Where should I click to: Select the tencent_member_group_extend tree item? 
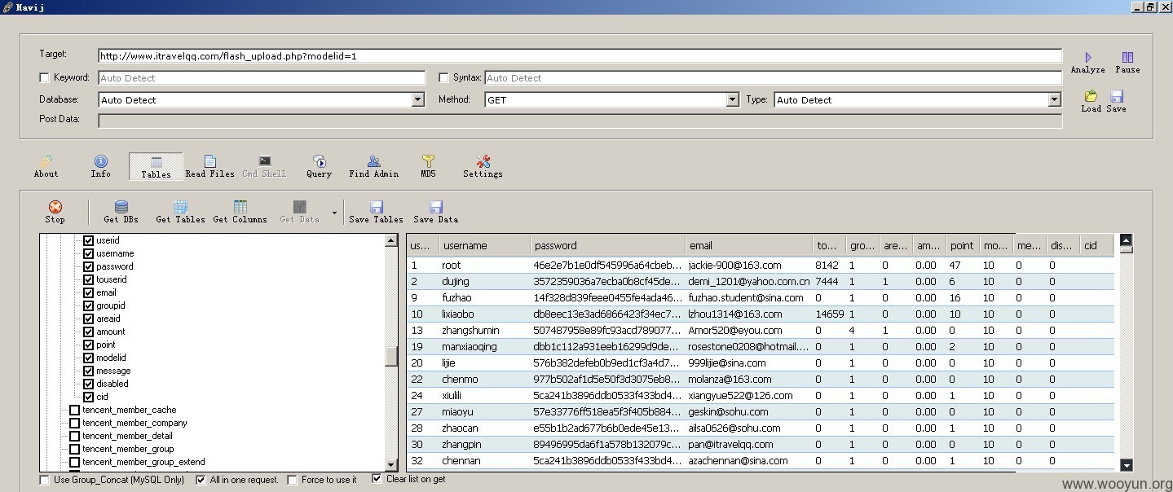pyautogui.click(x=143, y=462)
